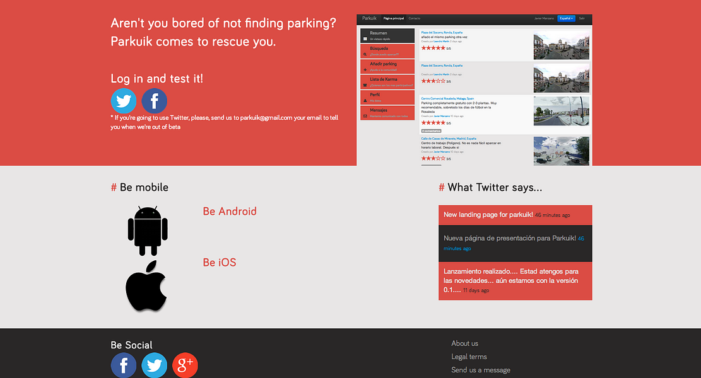701x378 pixels.
Task: Click the Android robot logo
Action: click(148, 231)
